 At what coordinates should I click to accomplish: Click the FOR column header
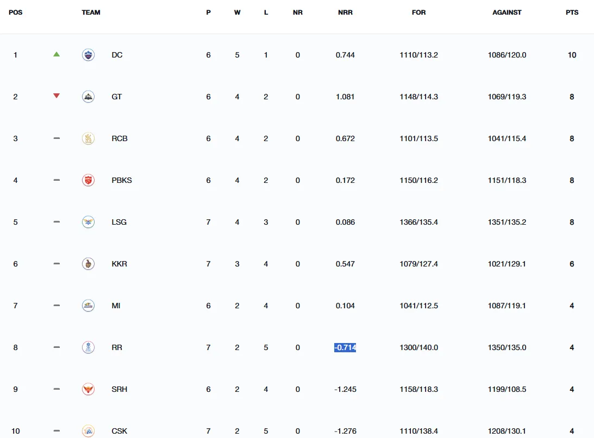click(418, 12)
